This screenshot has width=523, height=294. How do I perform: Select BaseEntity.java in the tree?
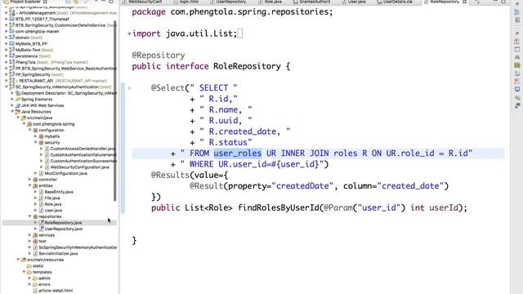click(59, 192)
